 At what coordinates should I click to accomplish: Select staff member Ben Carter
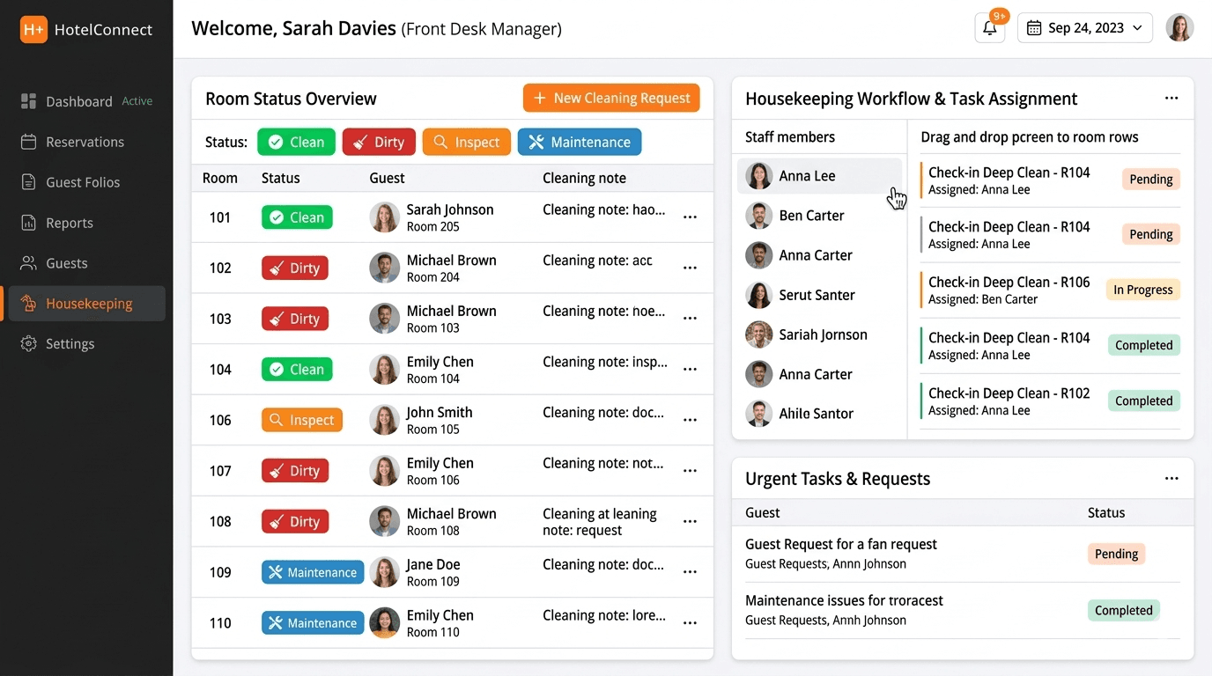point(811,216)
